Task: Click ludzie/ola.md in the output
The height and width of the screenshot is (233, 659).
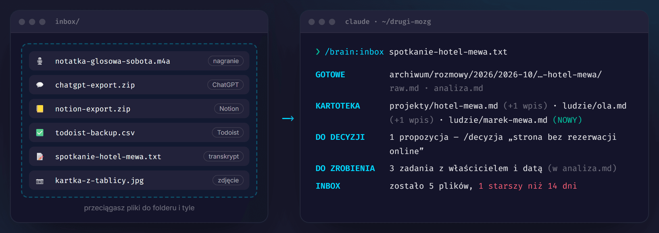Action: [x=594, y=106]
